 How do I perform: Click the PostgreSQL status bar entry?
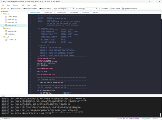[146, 119]
